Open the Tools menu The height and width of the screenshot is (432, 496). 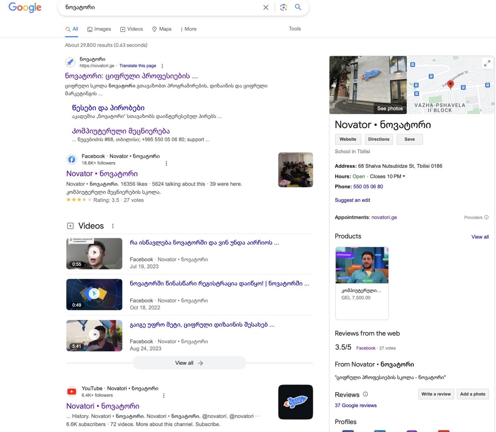295,29
